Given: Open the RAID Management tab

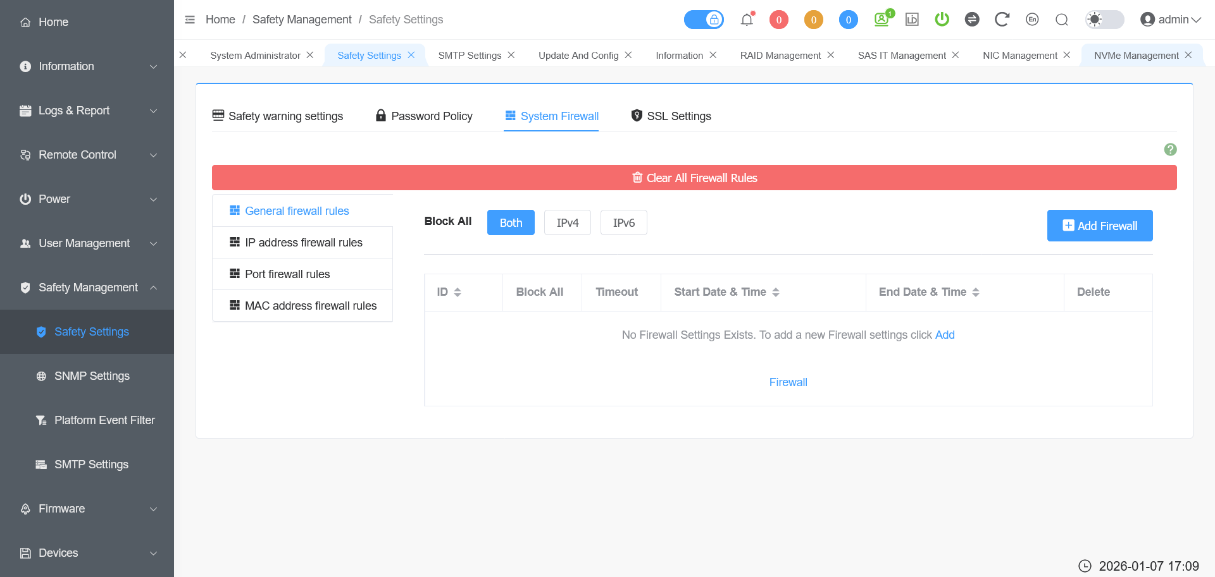Looking at the screenshot, I should [x=780, y=56].
